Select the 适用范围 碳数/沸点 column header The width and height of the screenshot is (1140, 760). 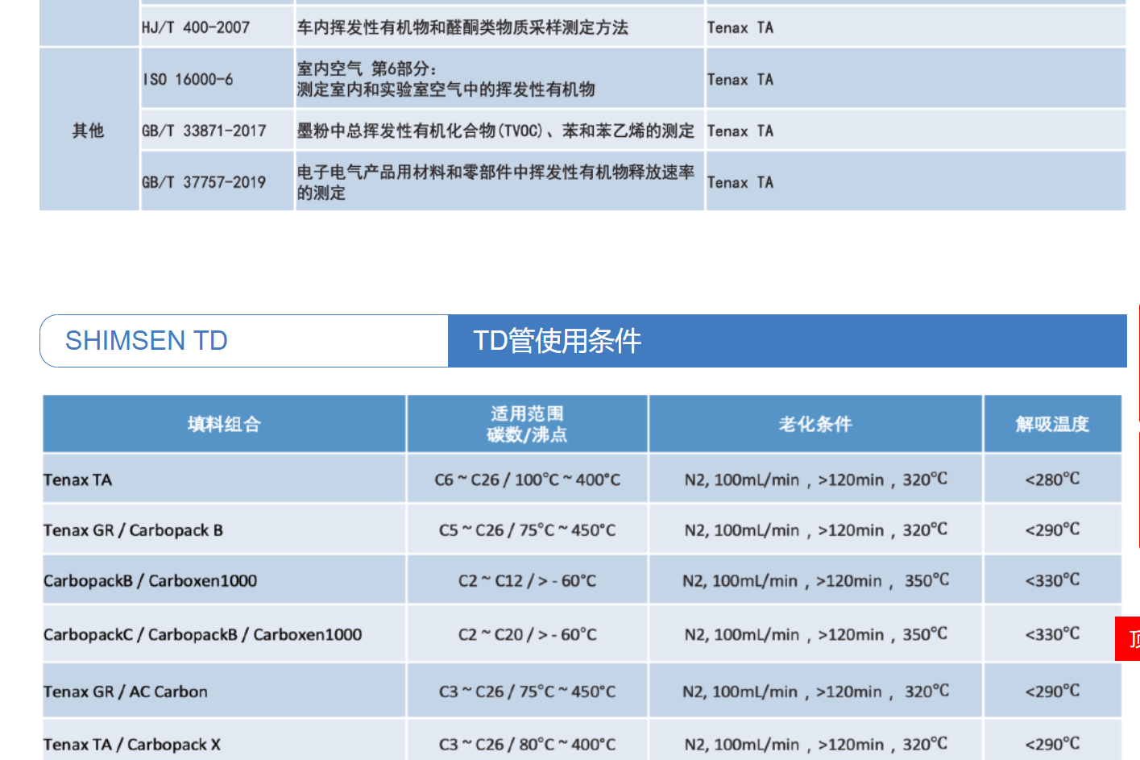tap(527, 424)
